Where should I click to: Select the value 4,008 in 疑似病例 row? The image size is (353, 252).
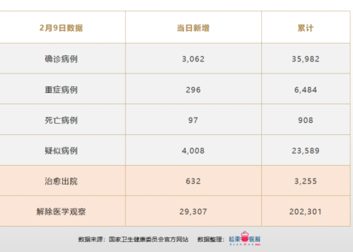[193, 151]
